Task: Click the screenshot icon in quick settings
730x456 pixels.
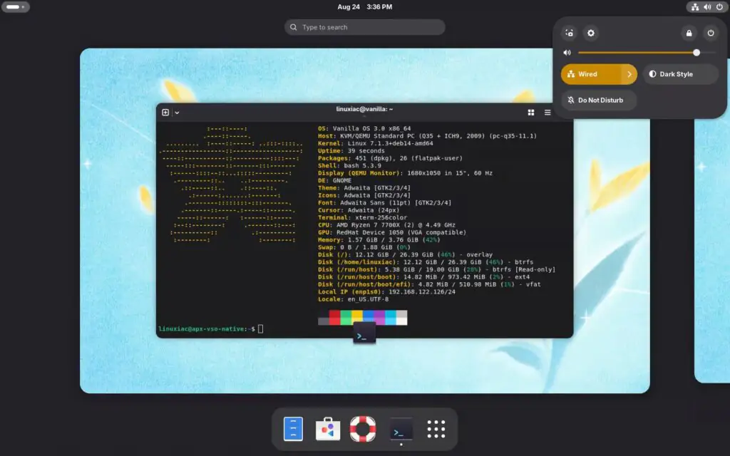Action: tap(569, 33)
